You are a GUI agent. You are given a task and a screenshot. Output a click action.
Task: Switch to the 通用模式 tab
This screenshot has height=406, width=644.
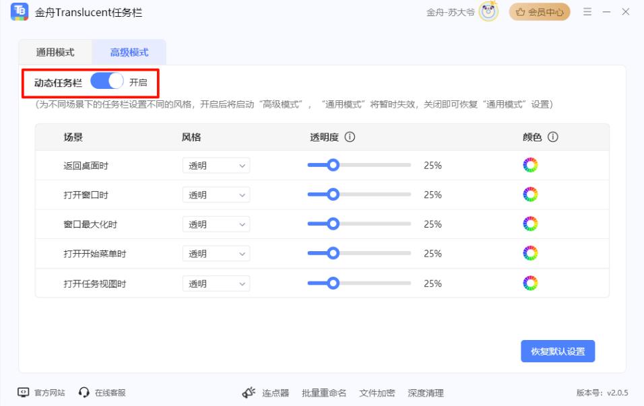point(55,52)
